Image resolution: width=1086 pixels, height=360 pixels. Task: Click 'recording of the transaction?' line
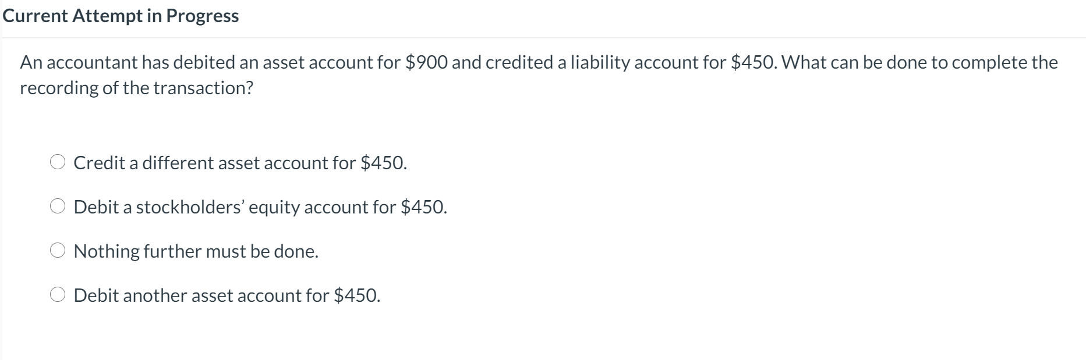[x=137, y=88]
